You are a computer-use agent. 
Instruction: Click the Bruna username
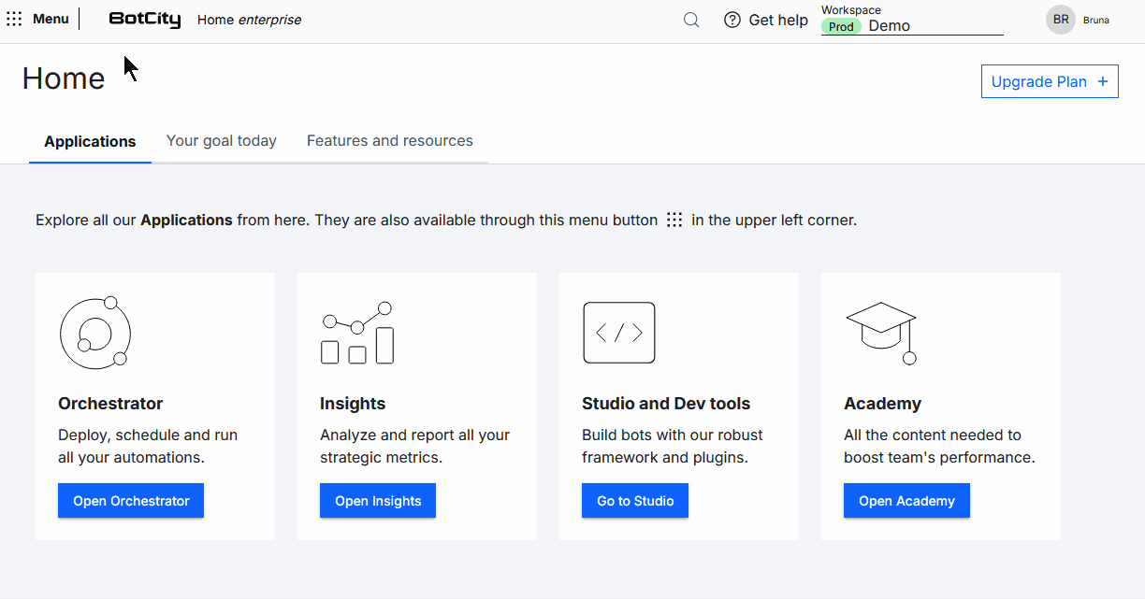coord(1096,20)
